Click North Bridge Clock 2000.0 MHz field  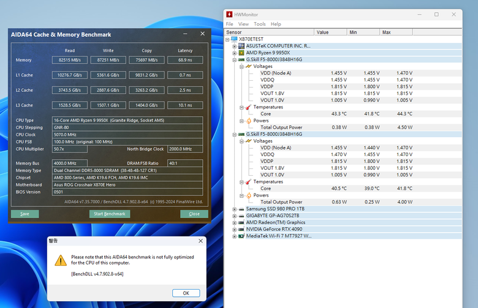185,149
